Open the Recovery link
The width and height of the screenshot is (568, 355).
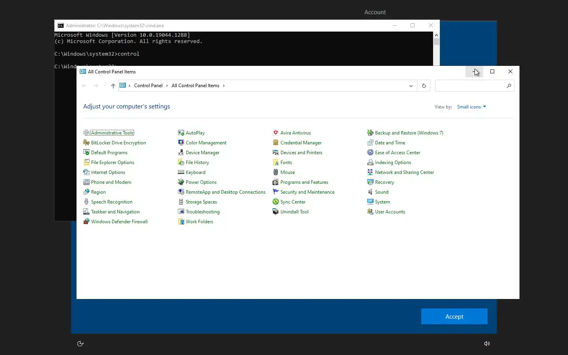[385, 182]
